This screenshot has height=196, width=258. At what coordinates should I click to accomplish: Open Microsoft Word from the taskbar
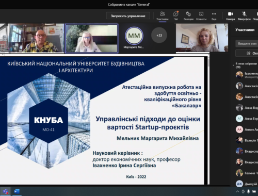(17, 191)
